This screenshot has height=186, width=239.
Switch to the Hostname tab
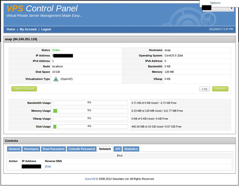(x=31, y=149)
